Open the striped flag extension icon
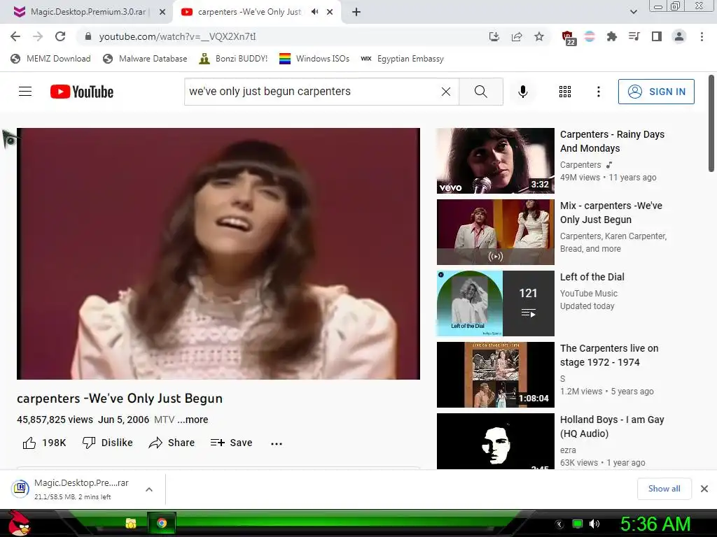Screen dimensions: 717x537 (x=590, y=36)
